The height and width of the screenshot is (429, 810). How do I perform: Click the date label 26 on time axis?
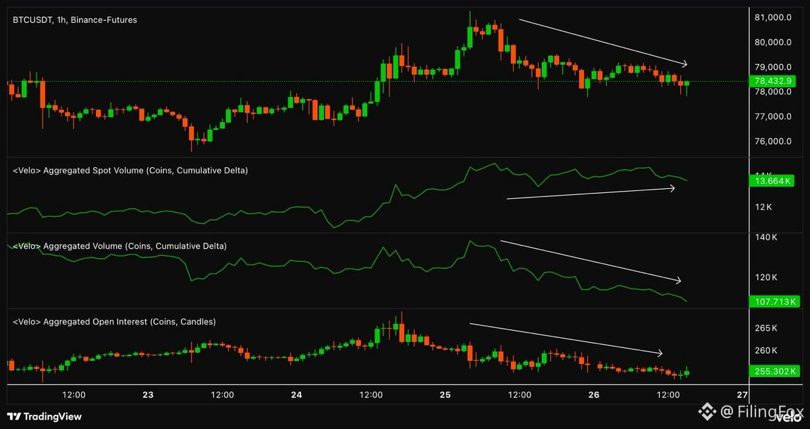(x=594, y=395)
